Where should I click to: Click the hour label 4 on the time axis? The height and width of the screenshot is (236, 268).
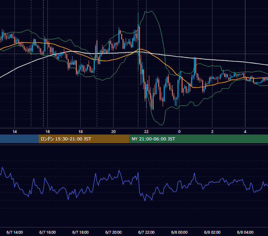click(x=245, y=131)
